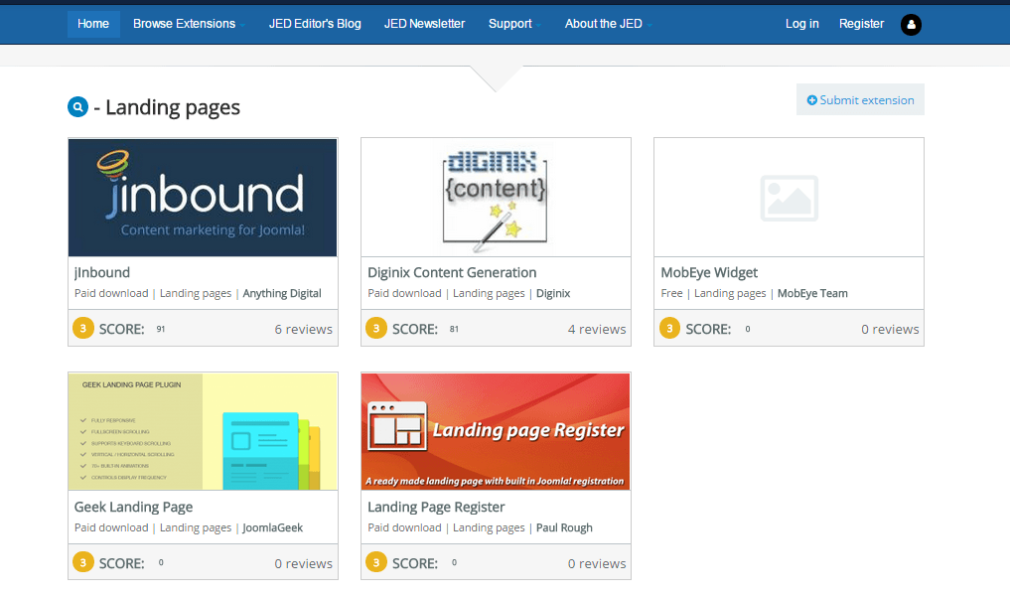
Task: Open the Diginix Content Generation title
Action: pos(452,272)
